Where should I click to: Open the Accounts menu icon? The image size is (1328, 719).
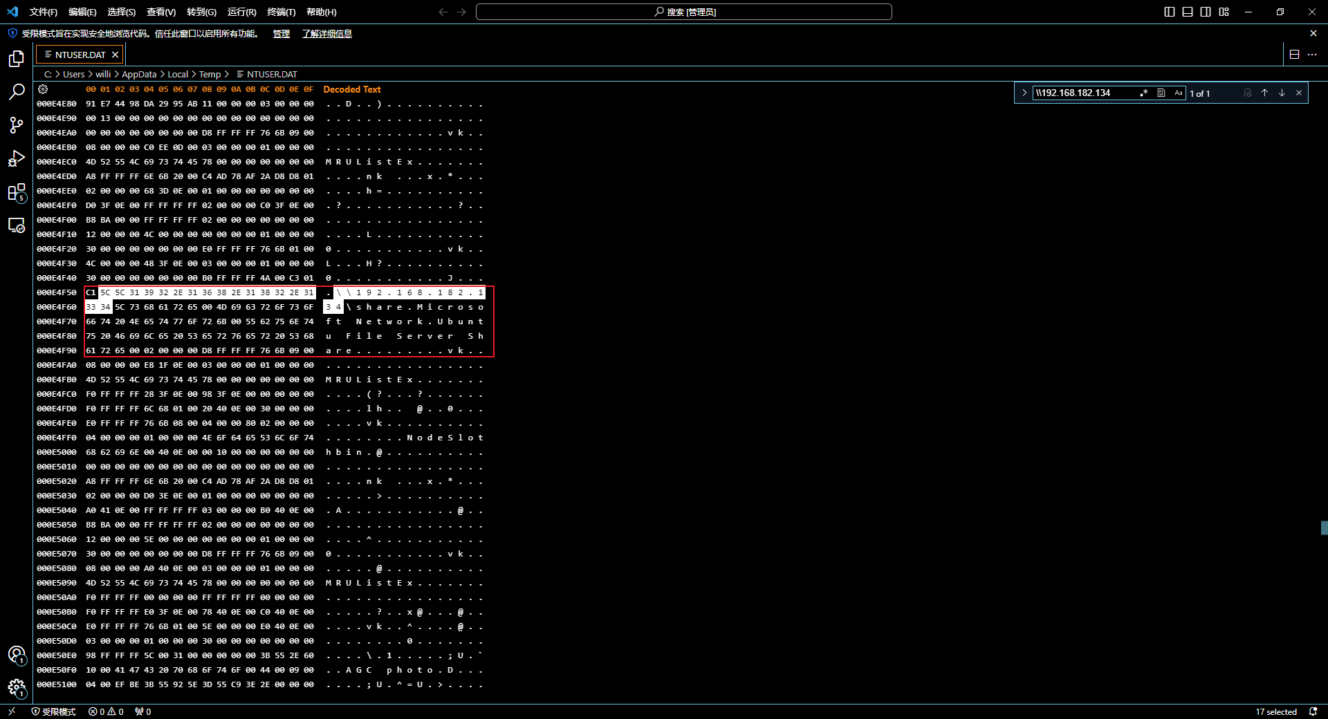(17, 655)
